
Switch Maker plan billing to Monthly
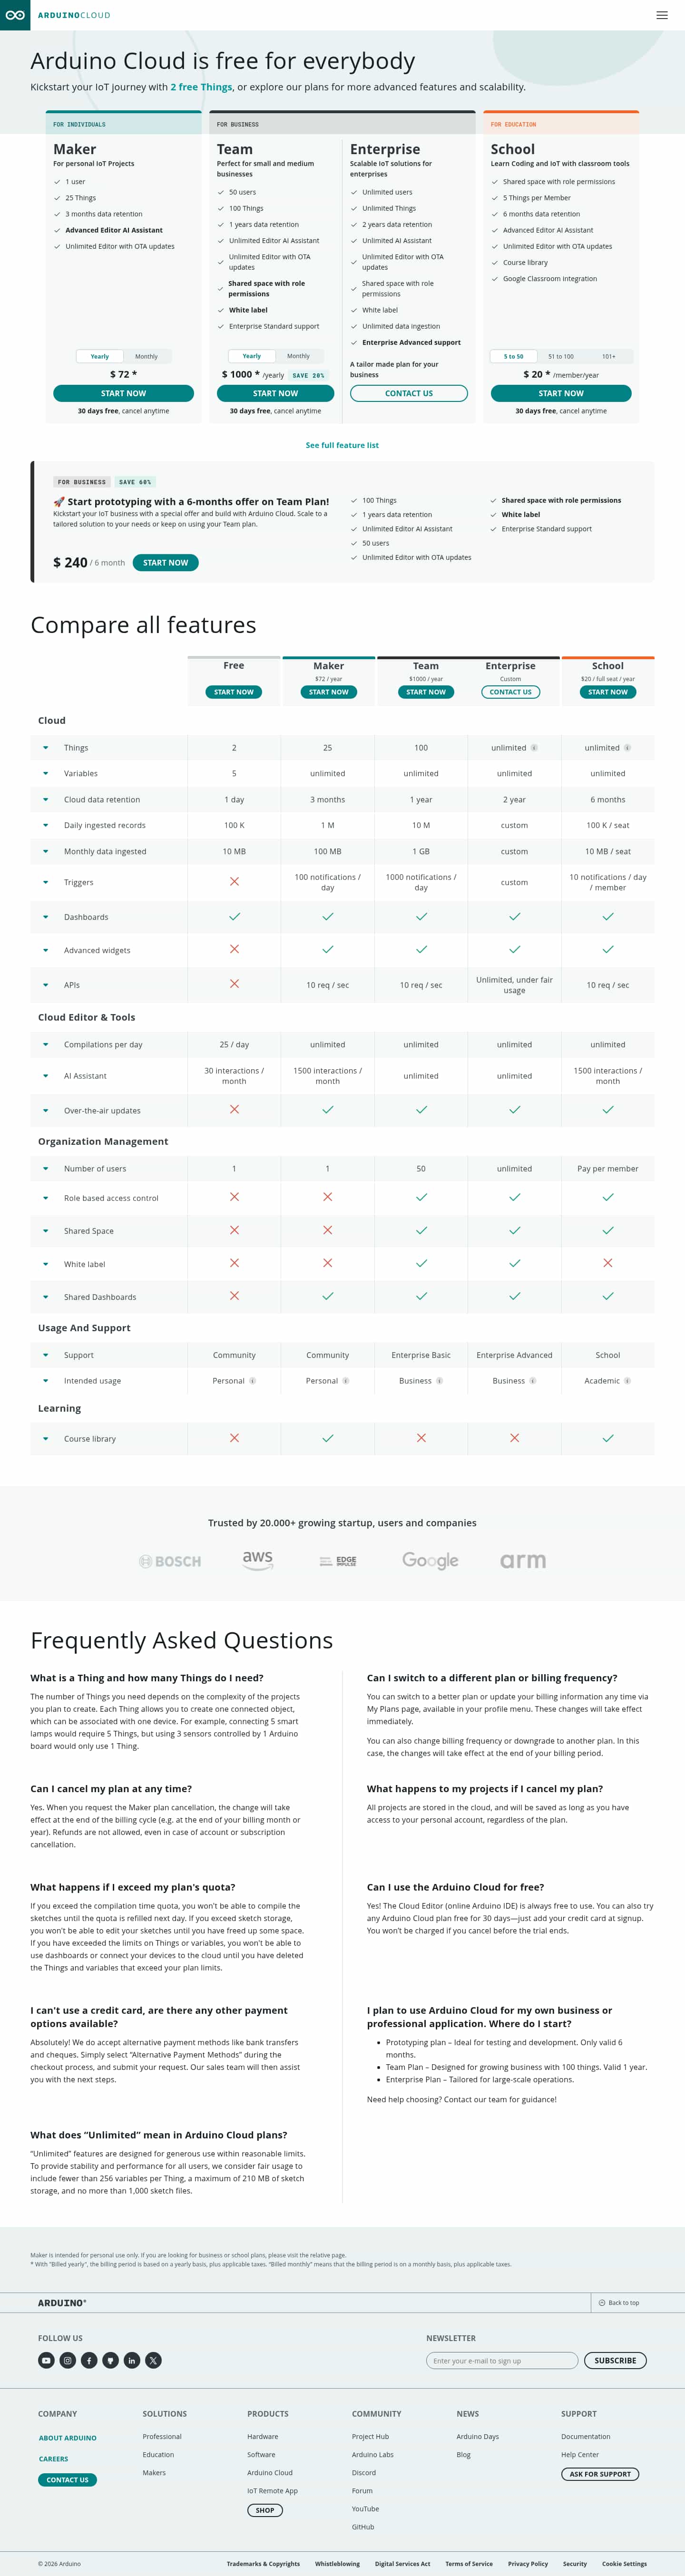pos(146,356)
